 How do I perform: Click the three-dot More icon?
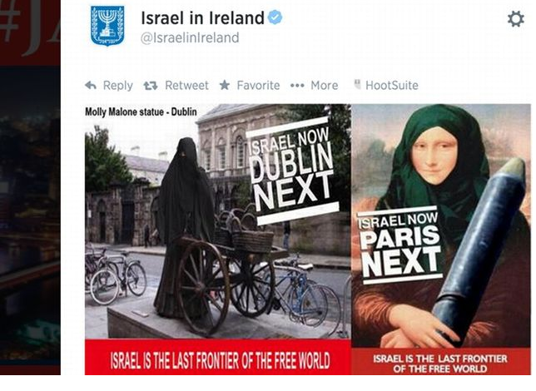click(297, 86)
